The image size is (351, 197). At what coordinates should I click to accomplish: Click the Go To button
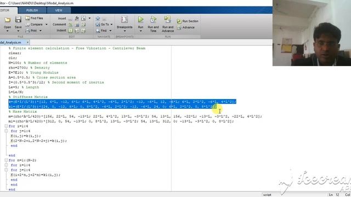(103, 24)
